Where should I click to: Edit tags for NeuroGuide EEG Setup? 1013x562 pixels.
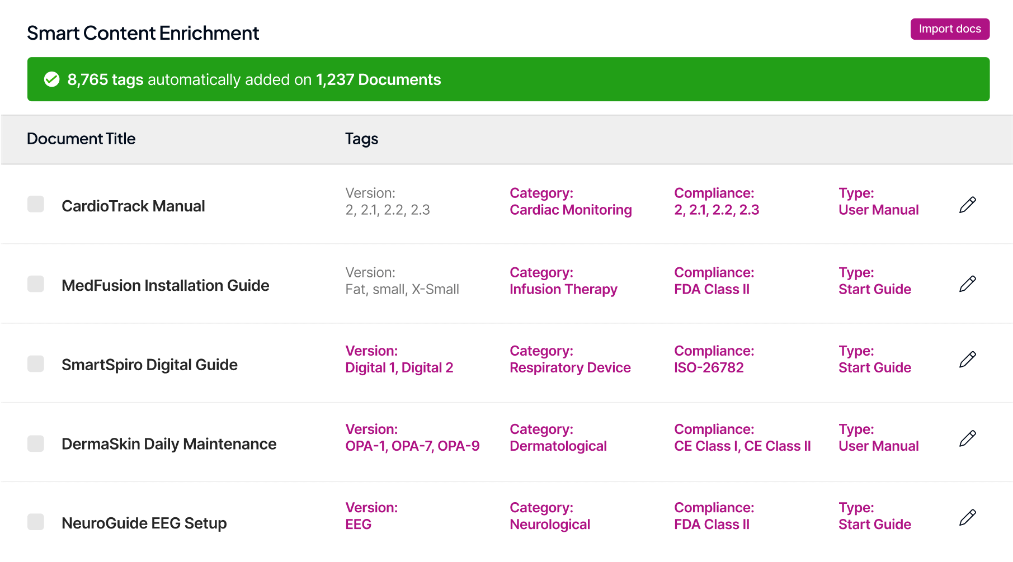[967, 517]
